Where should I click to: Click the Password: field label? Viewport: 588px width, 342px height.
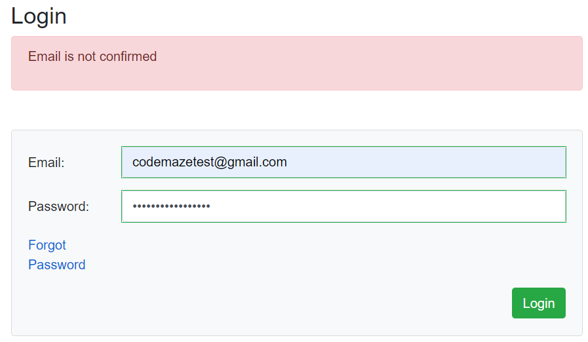click(x=58, y=207)
